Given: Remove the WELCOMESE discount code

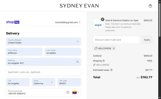Looking at the screenshot, I should point(114,48).
